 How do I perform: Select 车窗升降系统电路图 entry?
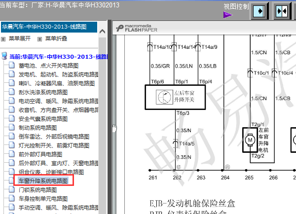(x=43, y=181)
